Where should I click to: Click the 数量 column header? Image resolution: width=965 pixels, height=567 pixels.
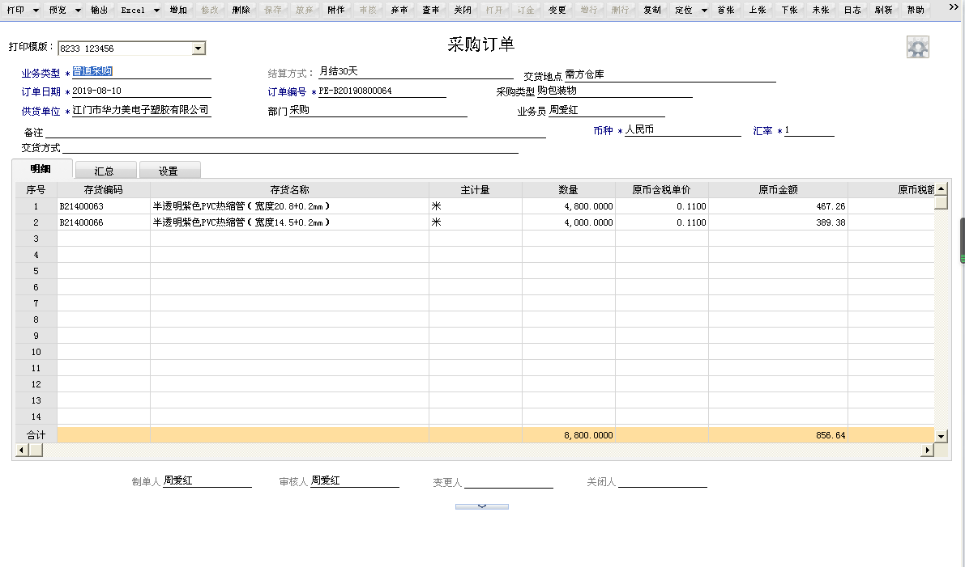click(568, 190)
